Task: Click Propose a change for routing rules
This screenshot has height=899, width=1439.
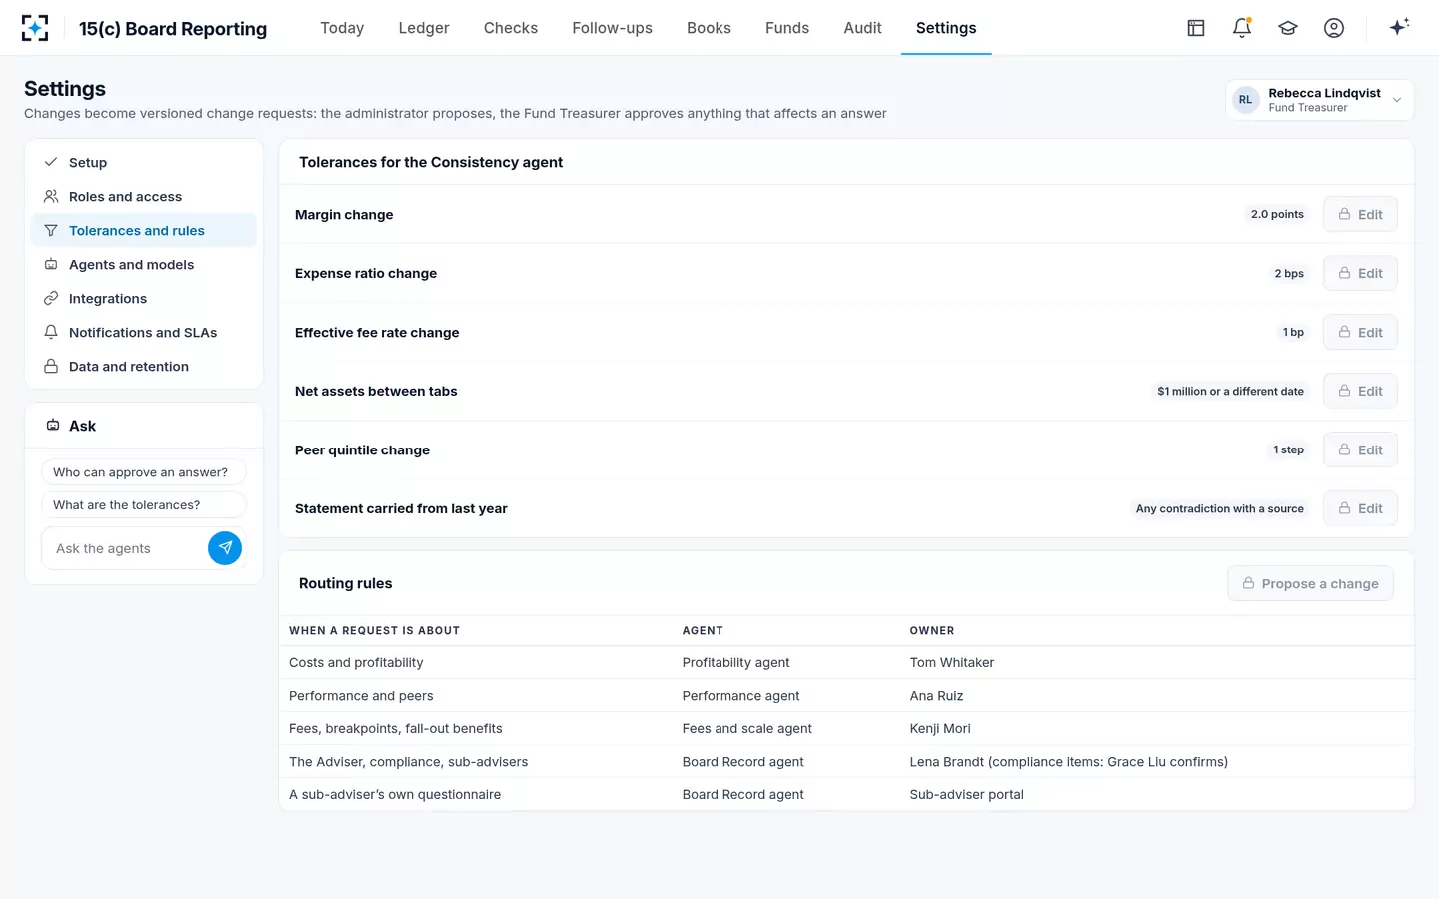Action: pyautogui.click(x=1310, y=584)
